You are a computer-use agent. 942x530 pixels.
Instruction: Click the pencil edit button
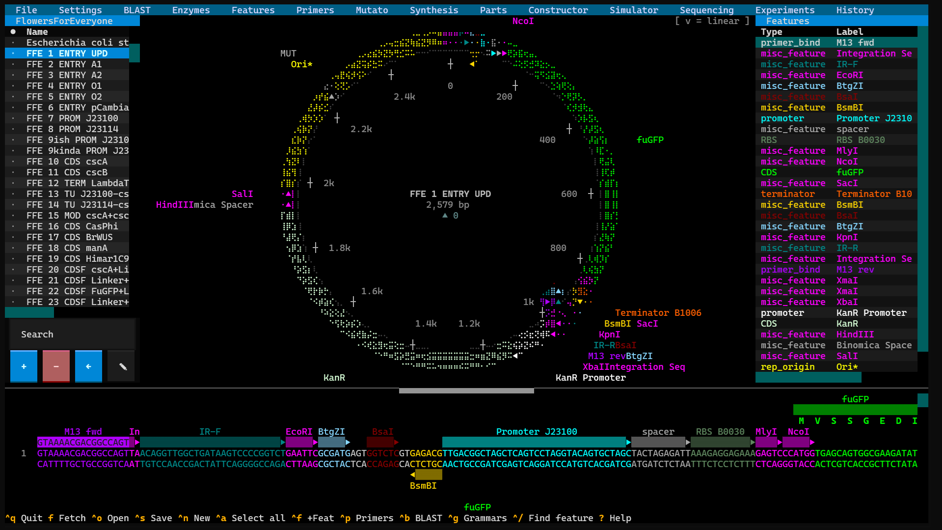pyautogui.click(x=121, y=366)
